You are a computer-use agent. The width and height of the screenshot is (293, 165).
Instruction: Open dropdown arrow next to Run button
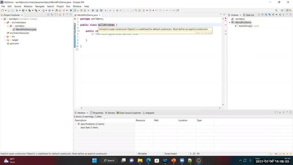click(x=26, y=11)
